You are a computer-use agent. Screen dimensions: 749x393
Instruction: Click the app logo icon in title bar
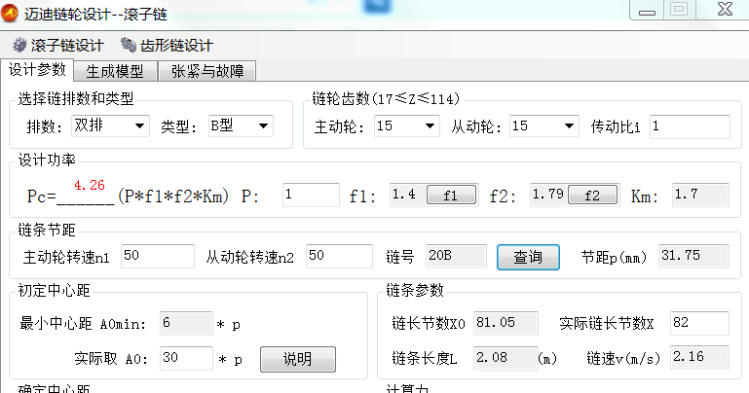click(10, 13)
